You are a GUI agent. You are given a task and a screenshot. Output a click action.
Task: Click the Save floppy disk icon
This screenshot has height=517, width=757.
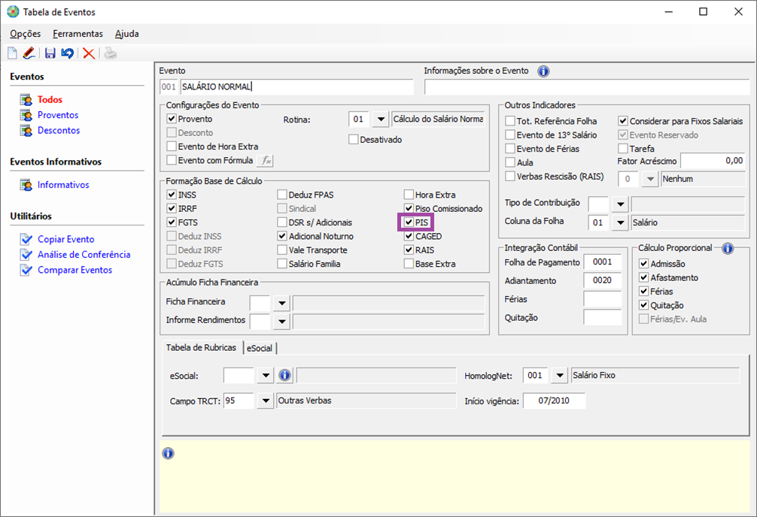coord(50,53)
